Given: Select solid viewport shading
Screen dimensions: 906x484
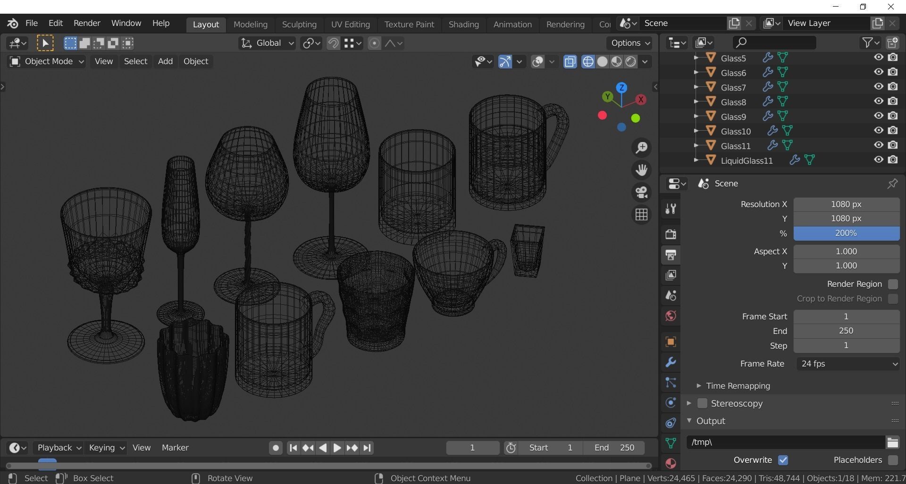Looking at the screenshot, I should click(x=603, y=62).
